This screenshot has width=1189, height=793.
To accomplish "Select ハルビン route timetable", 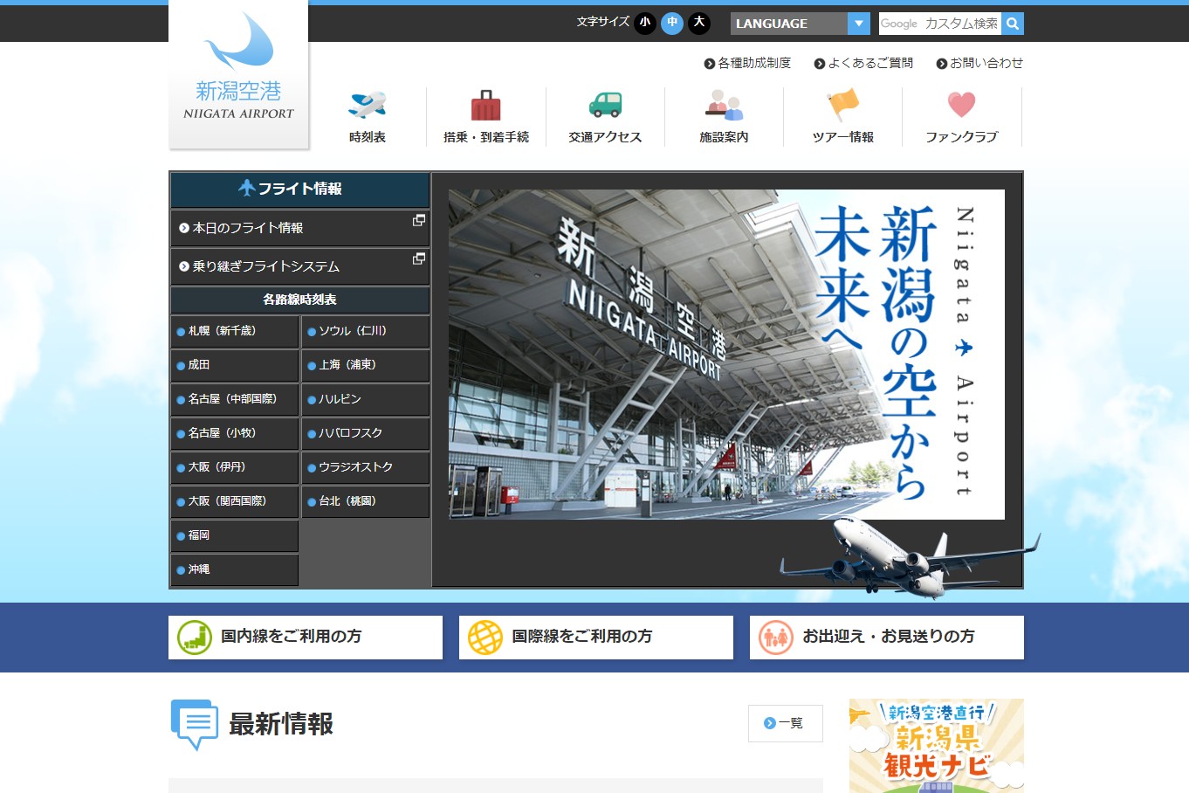I will [x=365, y=399].
